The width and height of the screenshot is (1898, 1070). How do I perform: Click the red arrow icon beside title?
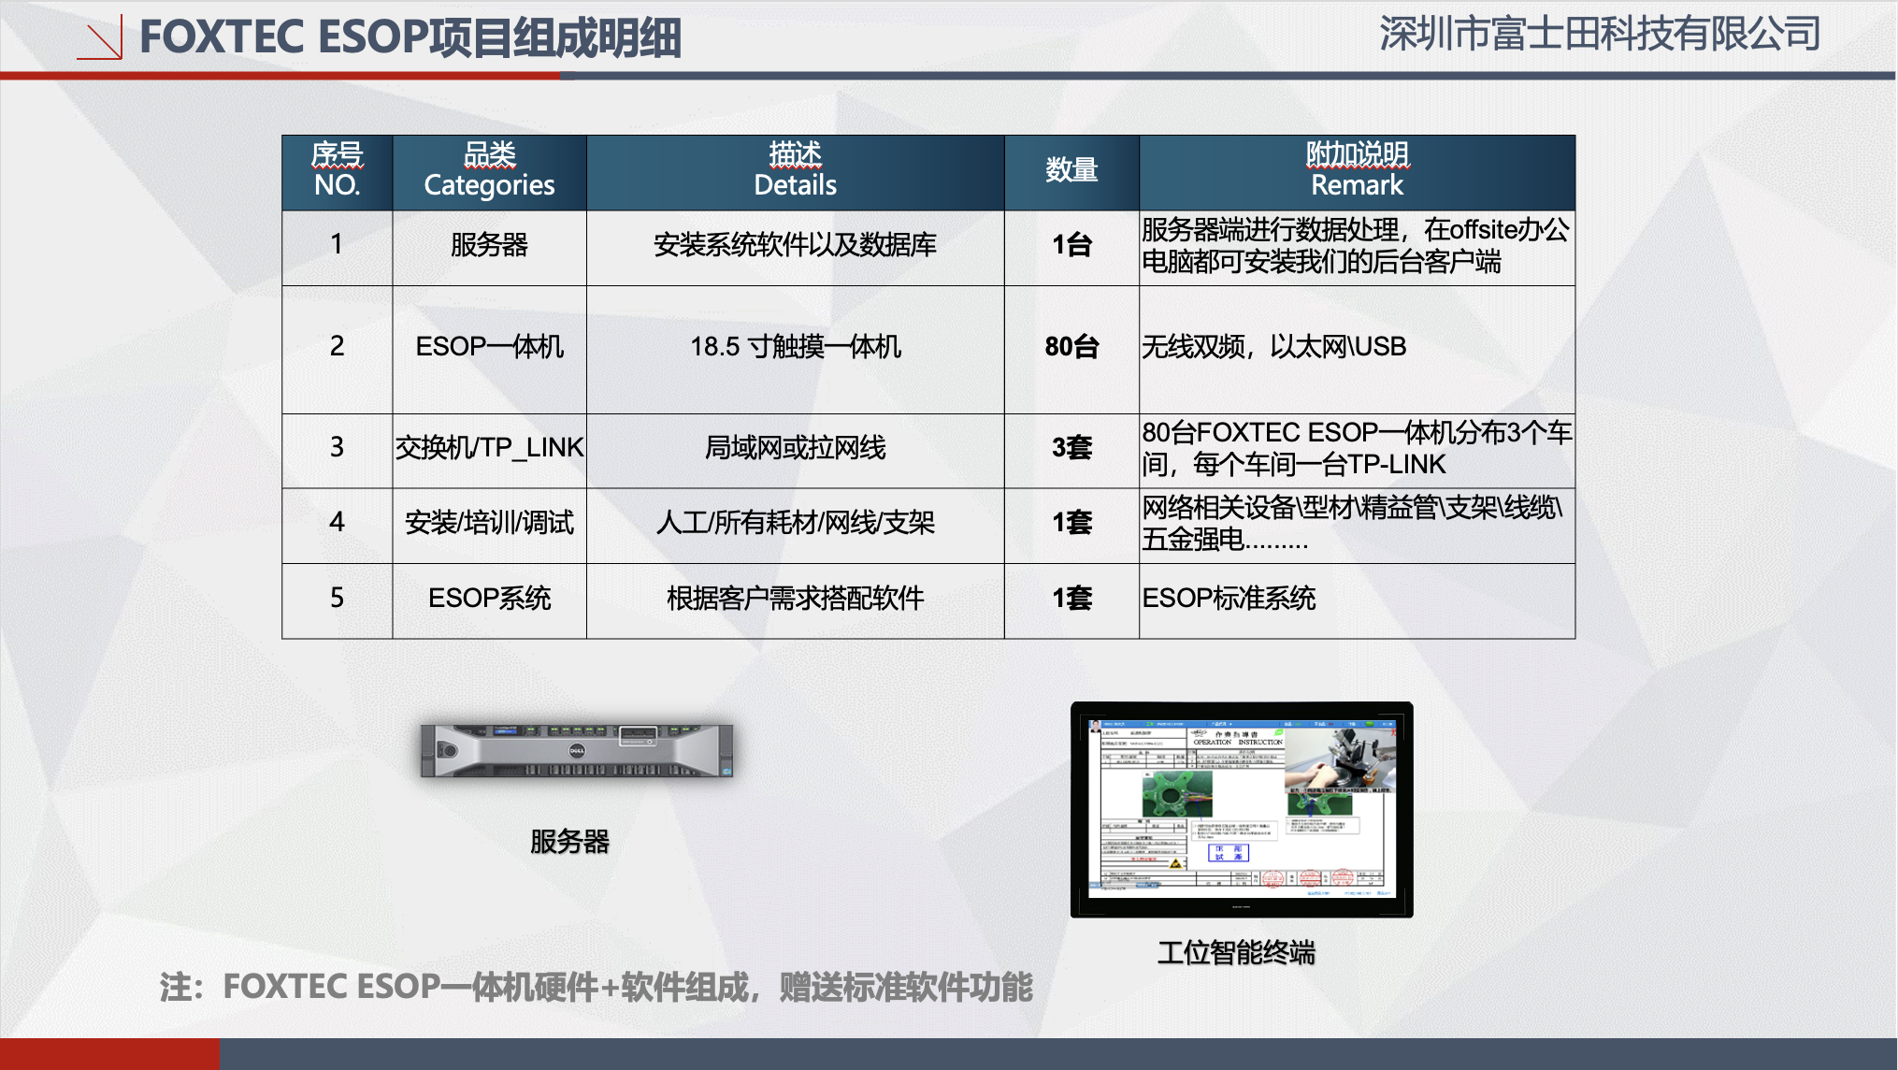coord(100,39)
